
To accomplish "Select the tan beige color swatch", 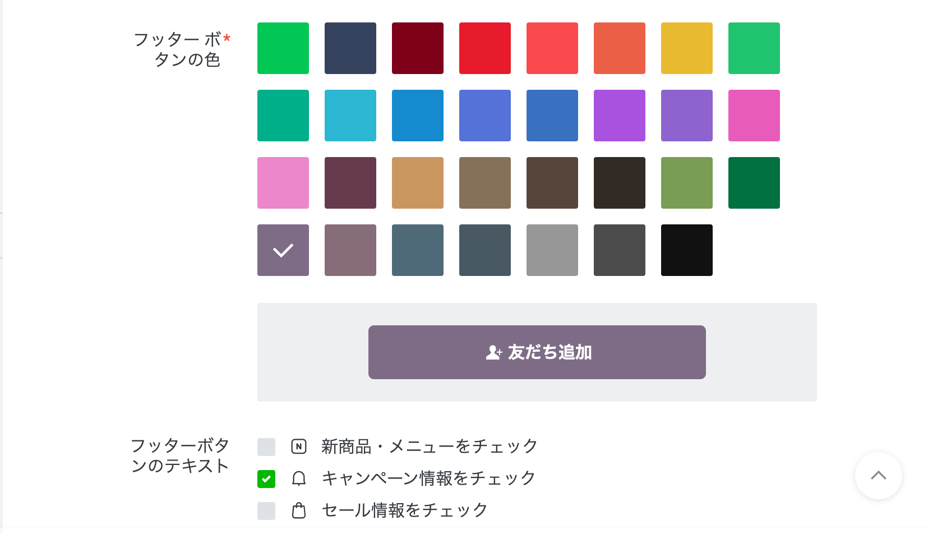I will (x=418, y=183).
